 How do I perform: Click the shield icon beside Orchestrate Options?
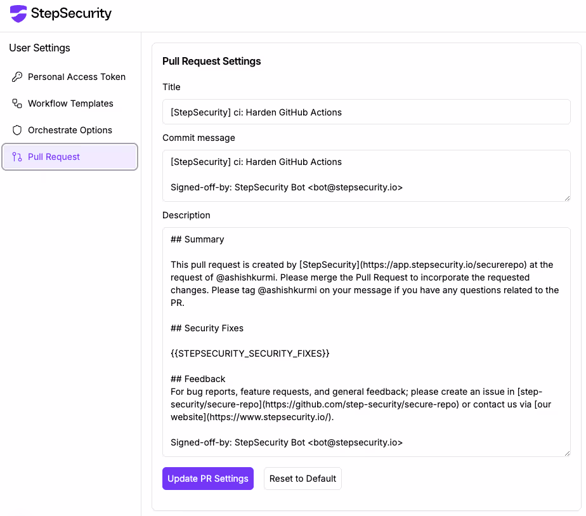[x=17, y=130]
